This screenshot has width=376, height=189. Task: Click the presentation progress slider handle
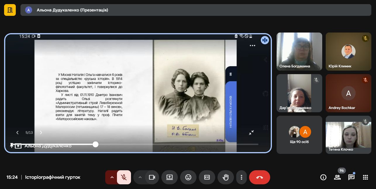[96, 144]
